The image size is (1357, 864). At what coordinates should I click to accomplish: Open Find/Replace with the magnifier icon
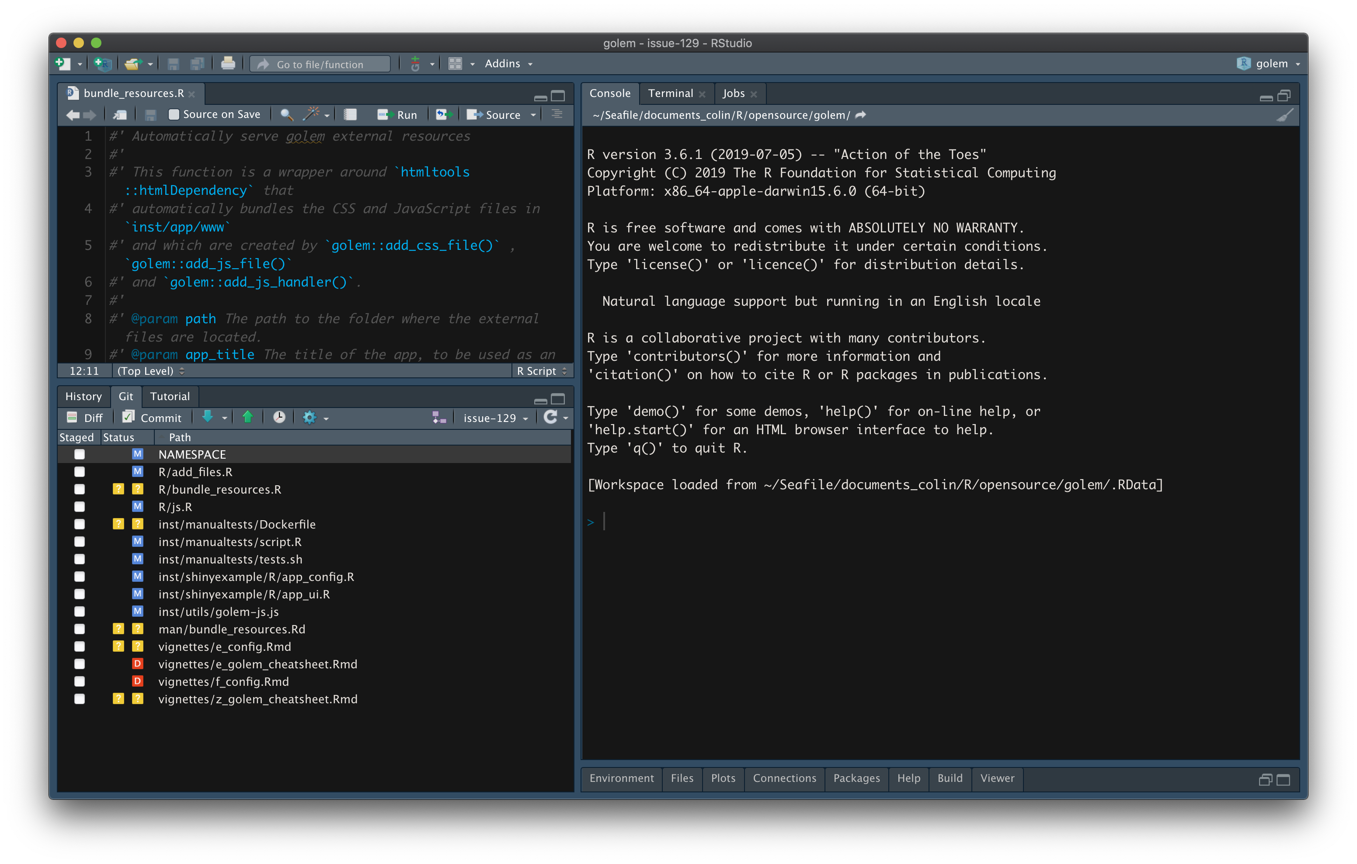click(x=286, y=114)
